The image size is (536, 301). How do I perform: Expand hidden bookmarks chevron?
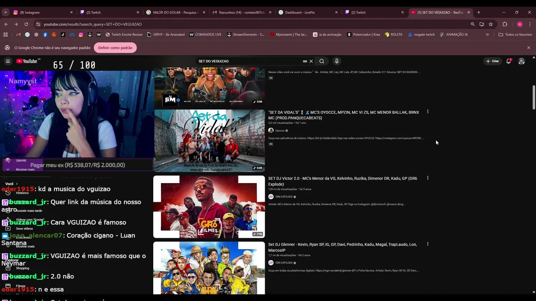487,35
